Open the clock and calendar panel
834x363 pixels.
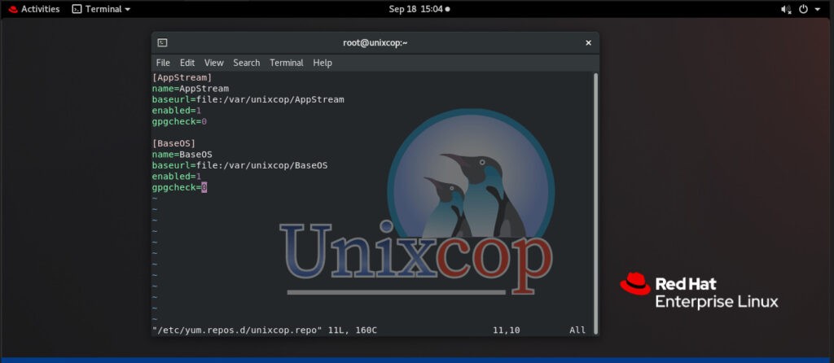419,9
